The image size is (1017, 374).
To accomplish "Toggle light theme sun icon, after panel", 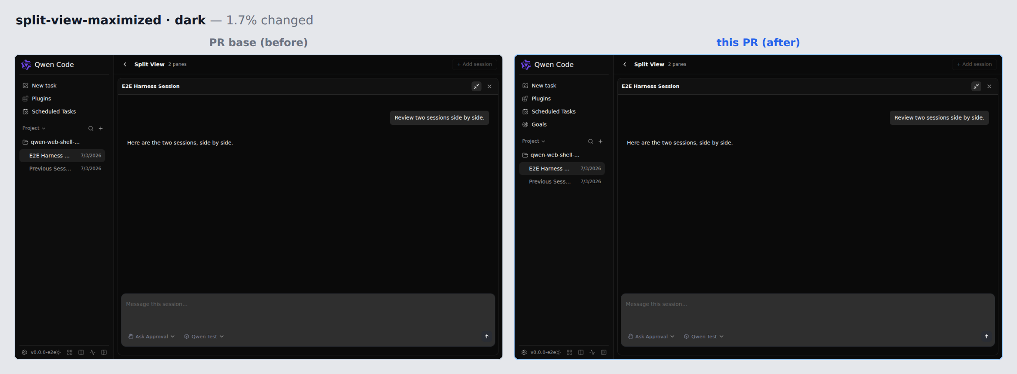I will [x=558, y=352].
